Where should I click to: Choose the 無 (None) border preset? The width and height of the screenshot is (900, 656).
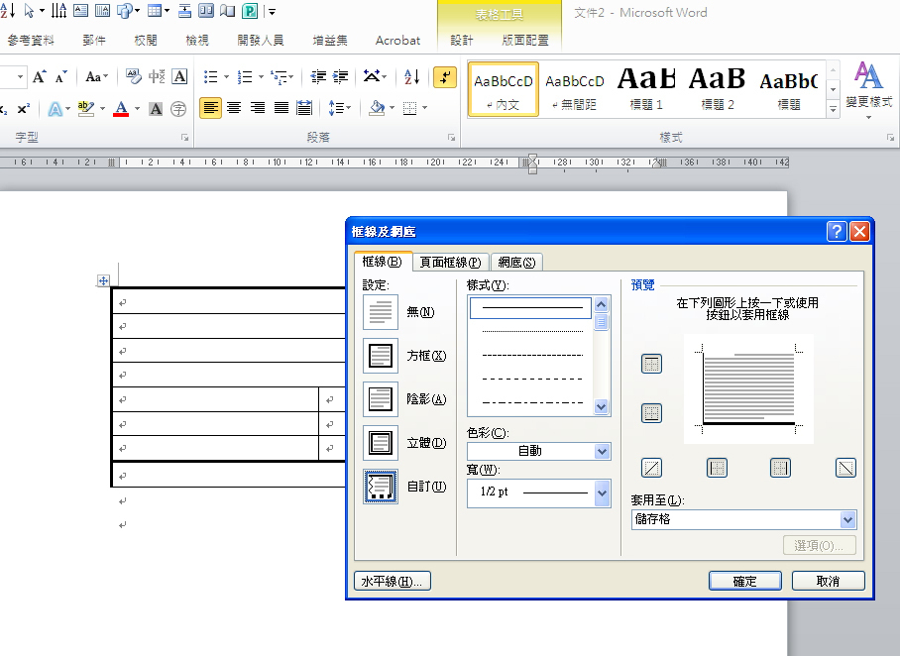[x=381, y=312]
